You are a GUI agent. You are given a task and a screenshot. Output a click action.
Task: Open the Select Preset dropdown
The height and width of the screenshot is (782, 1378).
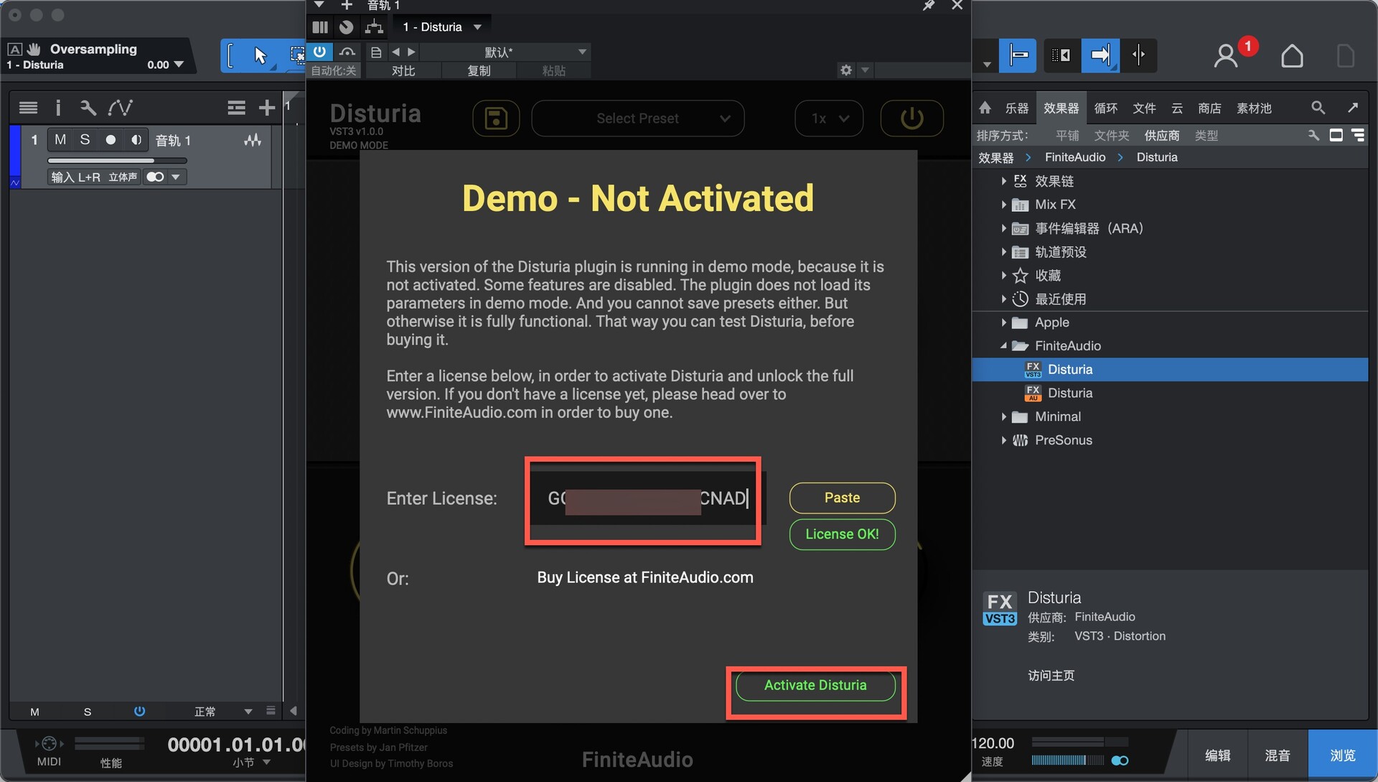tap(637, 118)
